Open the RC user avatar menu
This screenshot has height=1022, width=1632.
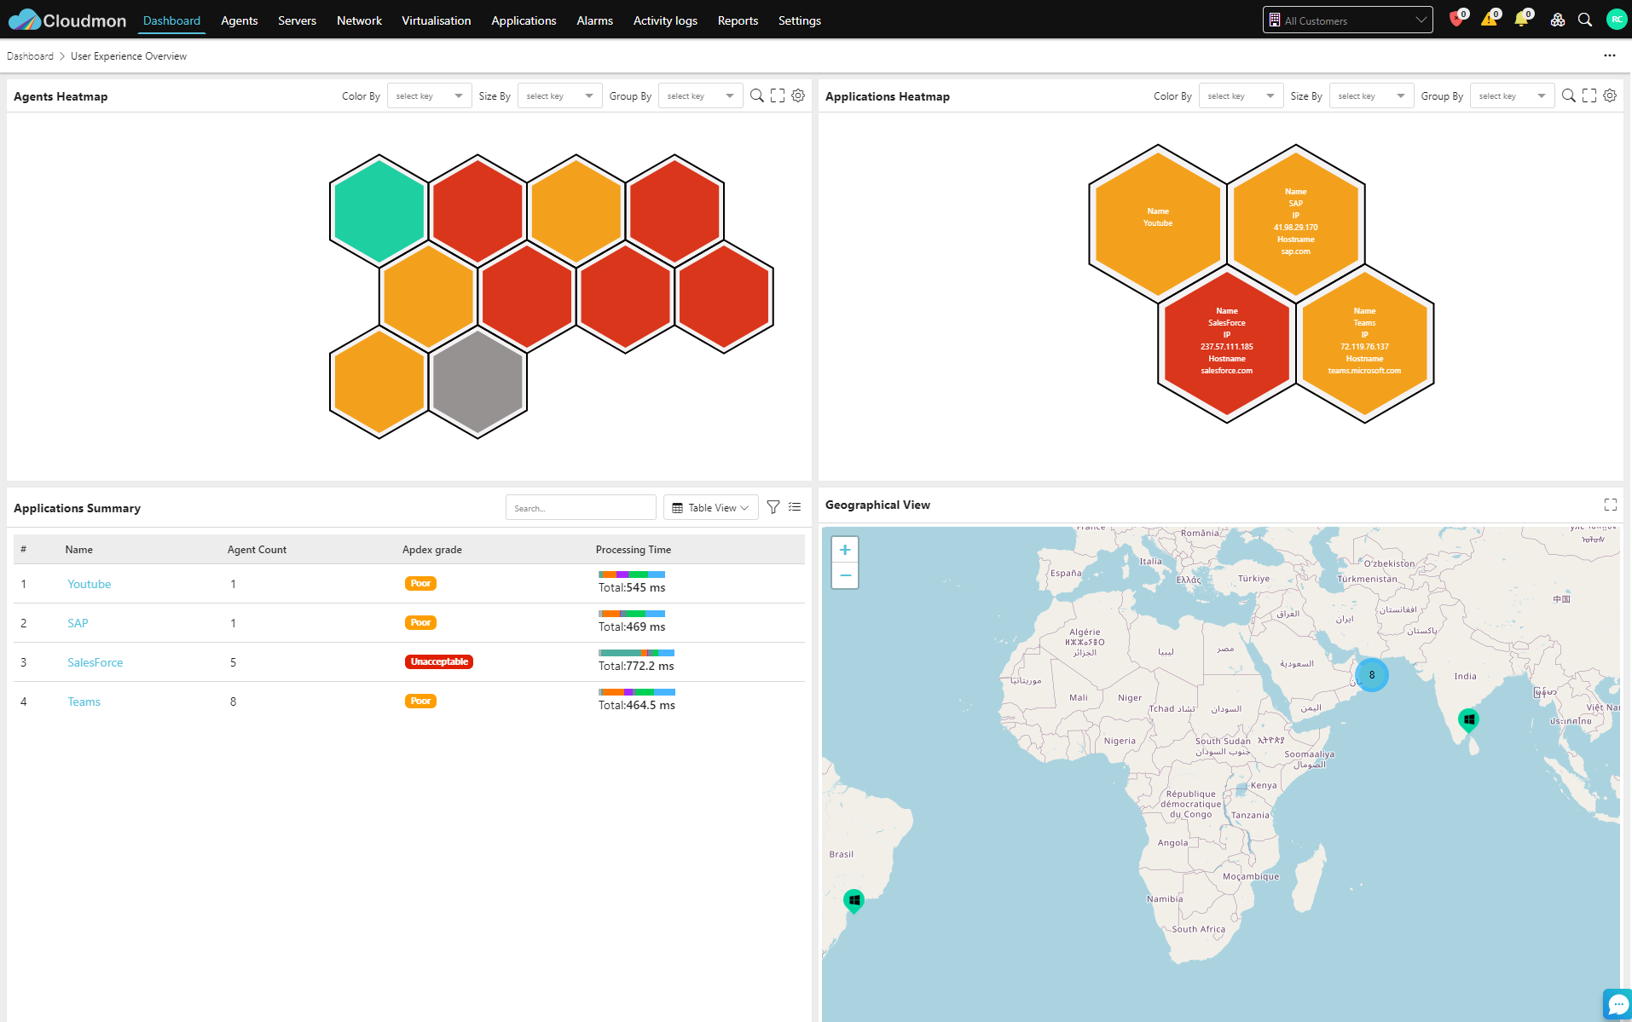(x=1617, y=20)
